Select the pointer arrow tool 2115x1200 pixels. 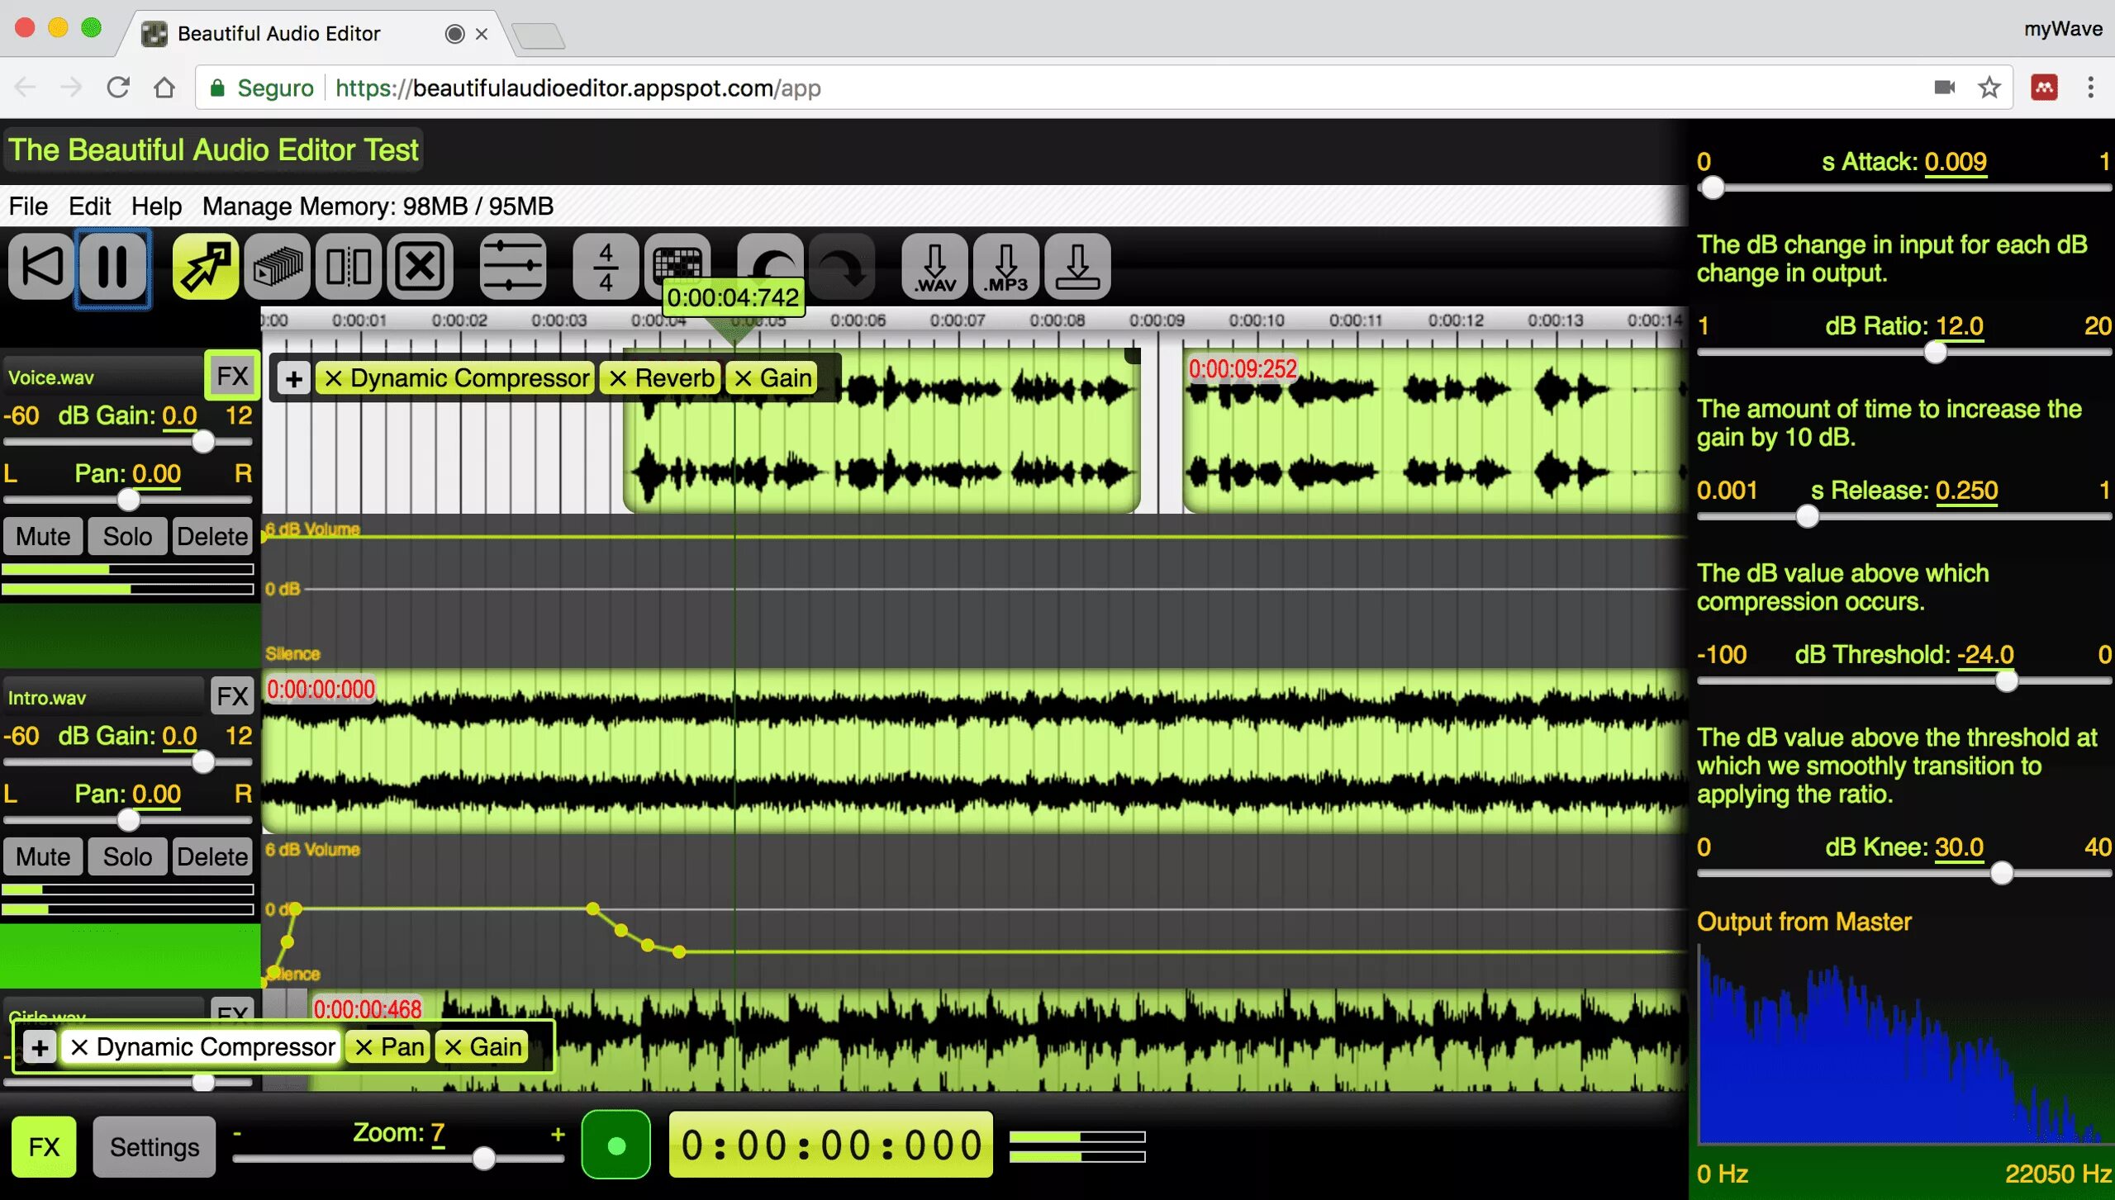(205, 267)
